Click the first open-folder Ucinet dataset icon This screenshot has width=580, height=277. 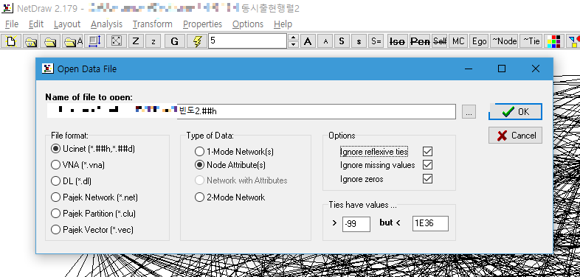click(31, 41)
